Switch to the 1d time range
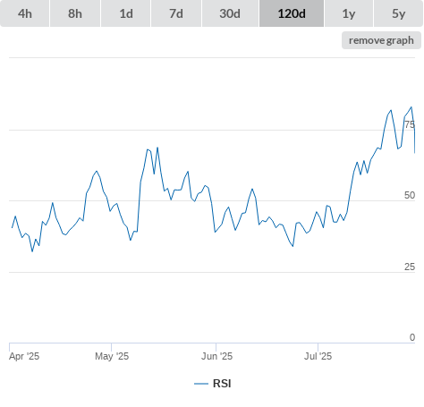Screen dimensions: 424x407 [126, 13]
